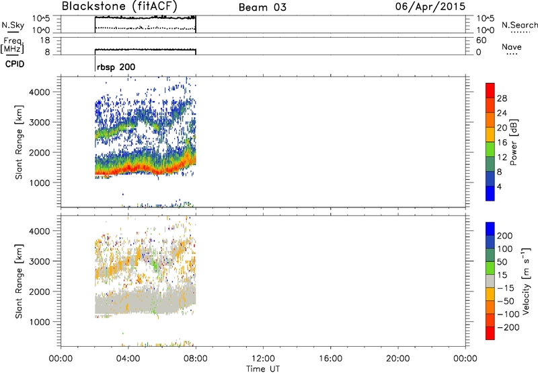
Task: Click the 'N.Sky' legend label
Action: [13, 25]
